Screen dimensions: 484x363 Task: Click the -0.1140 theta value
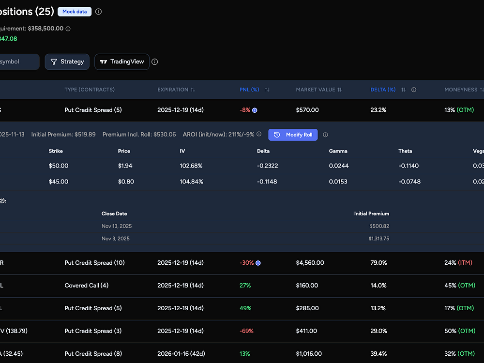(408, 166)
